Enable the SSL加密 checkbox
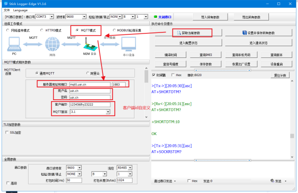 (x=7, y=132)
